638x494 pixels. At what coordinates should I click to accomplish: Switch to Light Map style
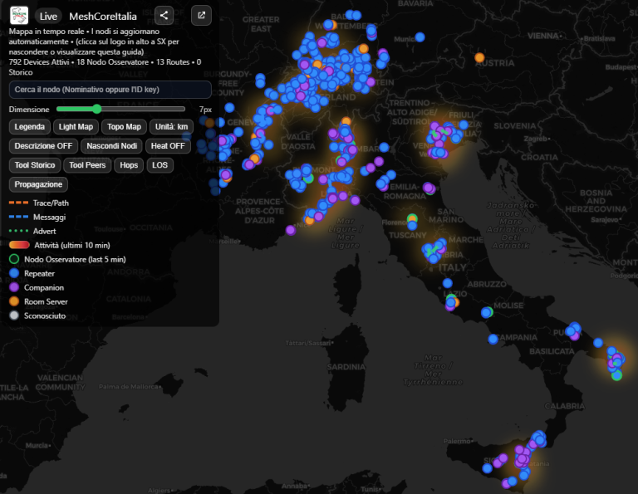pyautogui.click(x=76, y=126)
